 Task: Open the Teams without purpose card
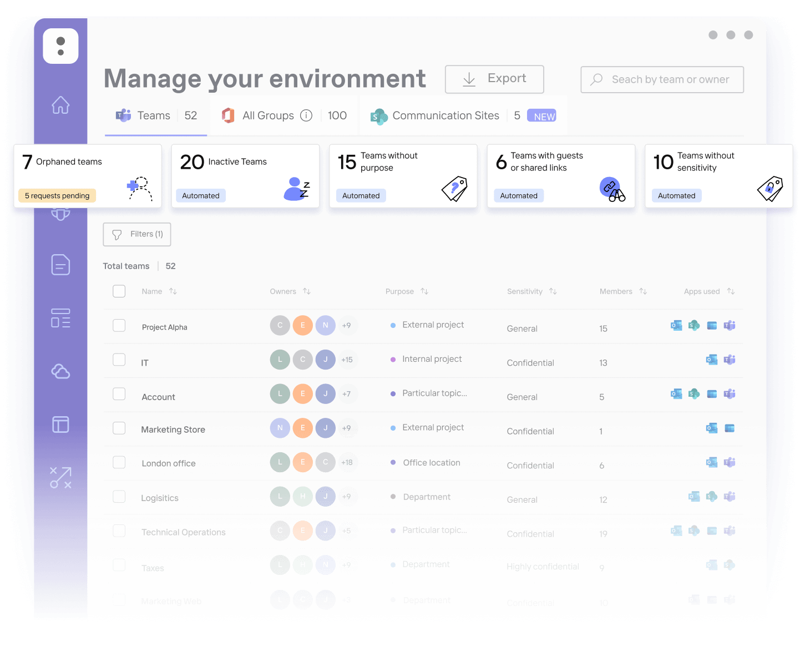[403, 176]
